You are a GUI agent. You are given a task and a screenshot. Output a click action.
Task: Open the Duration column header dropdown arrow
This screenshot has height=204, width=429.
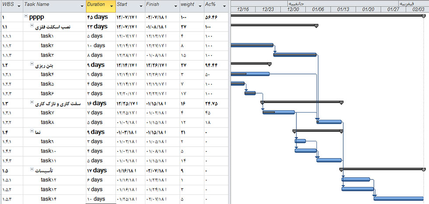(x=112, y=5)
